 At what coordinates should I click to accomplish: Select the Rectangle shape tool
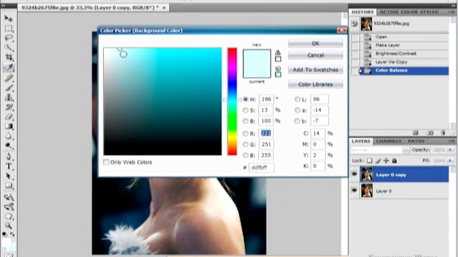9,186
